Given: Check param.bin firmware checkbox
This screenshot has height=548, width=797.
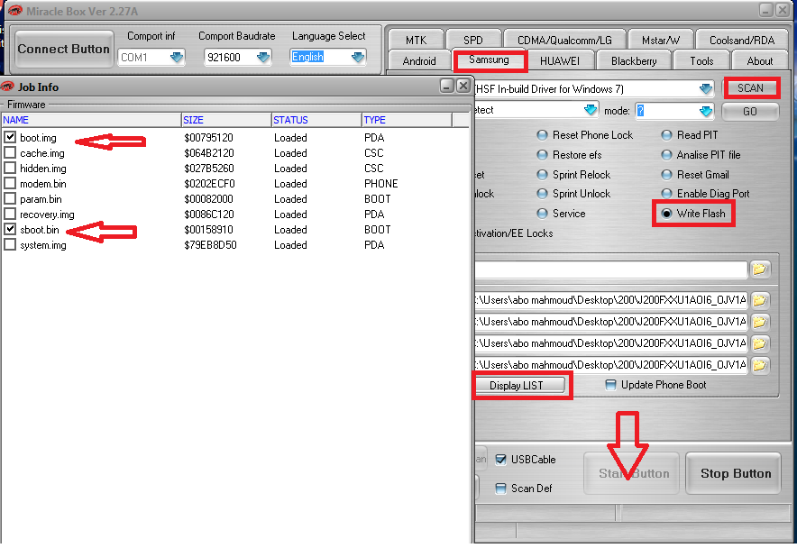Looking at the screenshot, I should (x=10, y=198).
